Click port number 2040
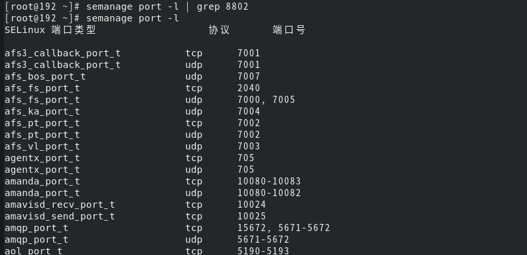The height and width of the screenshot is (255, 527). pyautogui.click(x=249, y=88)
